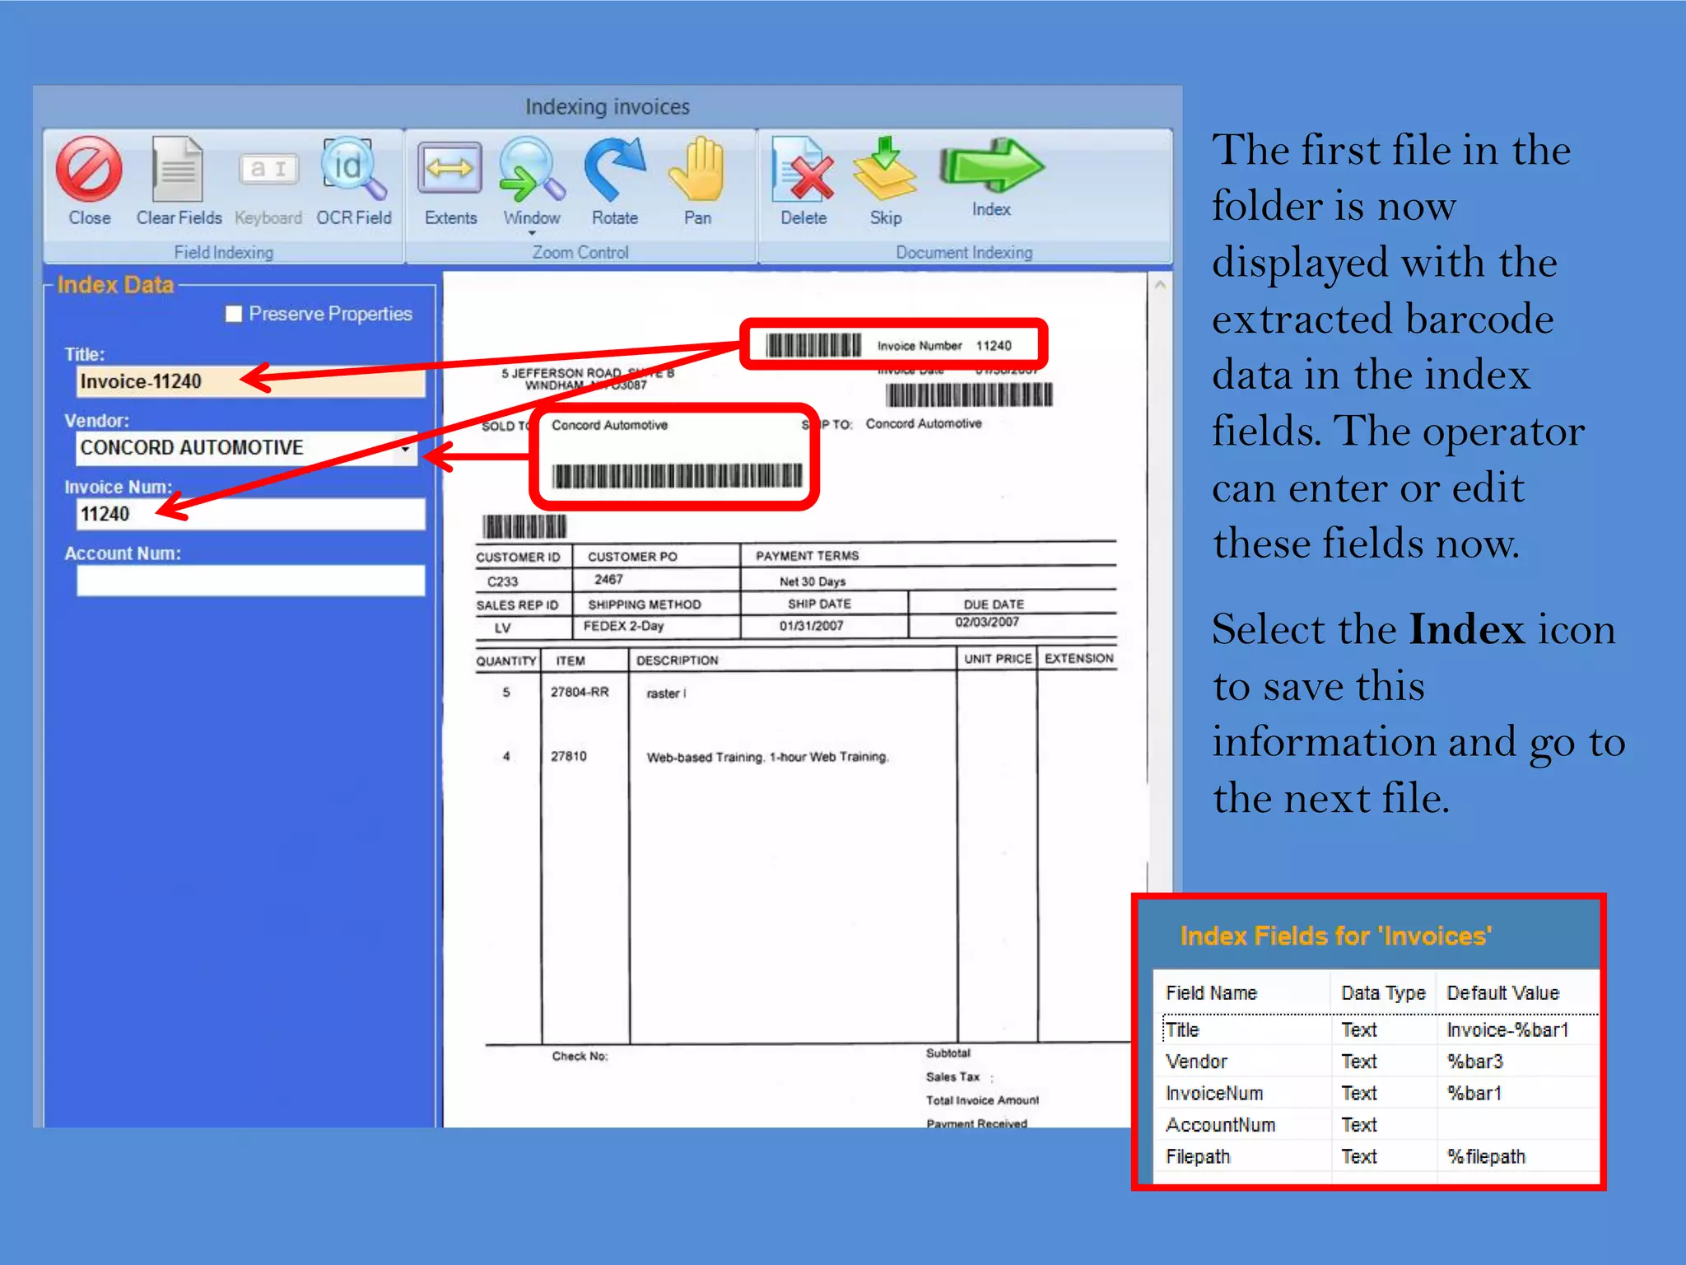Click the Web-based Training description line
Viewport: 1686px width, 1265px height.
pos(767,757)
